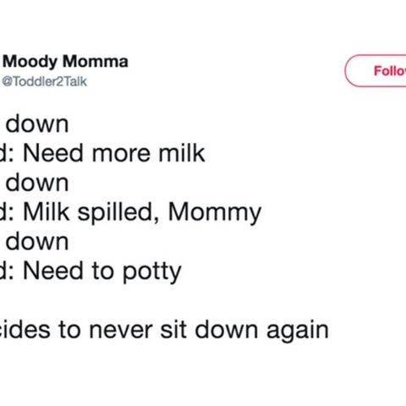This screenshot has height=406, width=406.
Task: Click the Follow button
Action: [x=376, y=70]
